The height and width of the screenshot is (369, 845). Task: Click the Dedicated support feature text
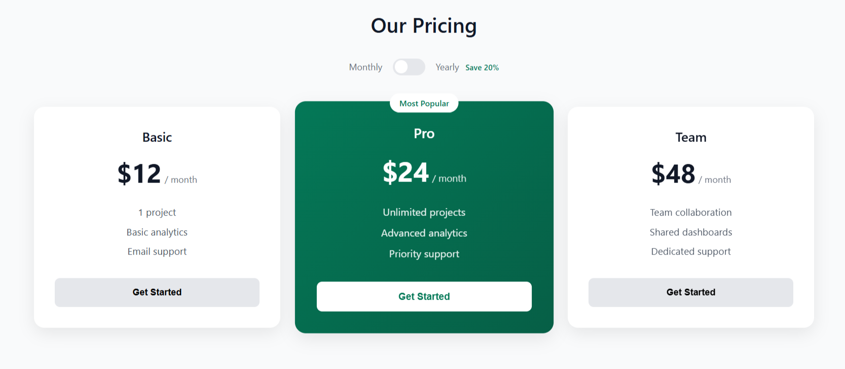690,251
